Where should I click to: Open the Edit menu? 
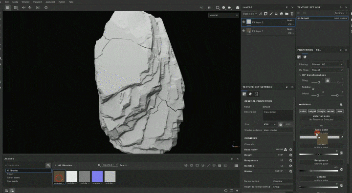click(x=7, y=2)
